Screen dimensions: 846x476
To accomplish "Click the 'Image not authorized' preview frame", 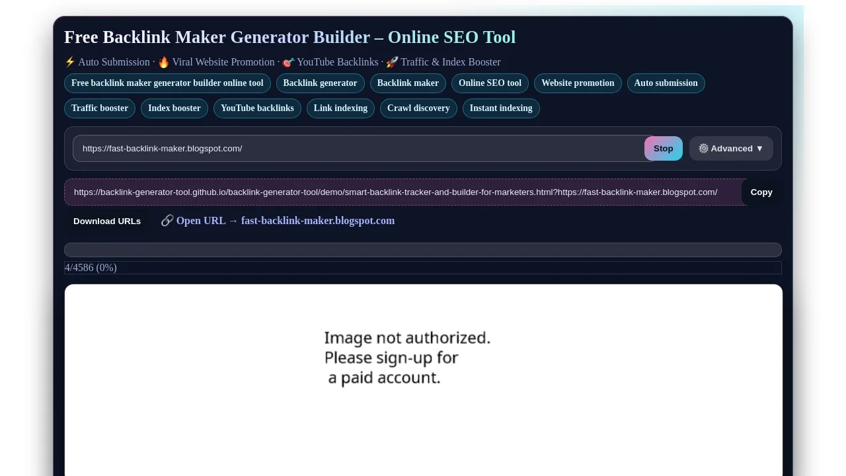I will point(424,380).
